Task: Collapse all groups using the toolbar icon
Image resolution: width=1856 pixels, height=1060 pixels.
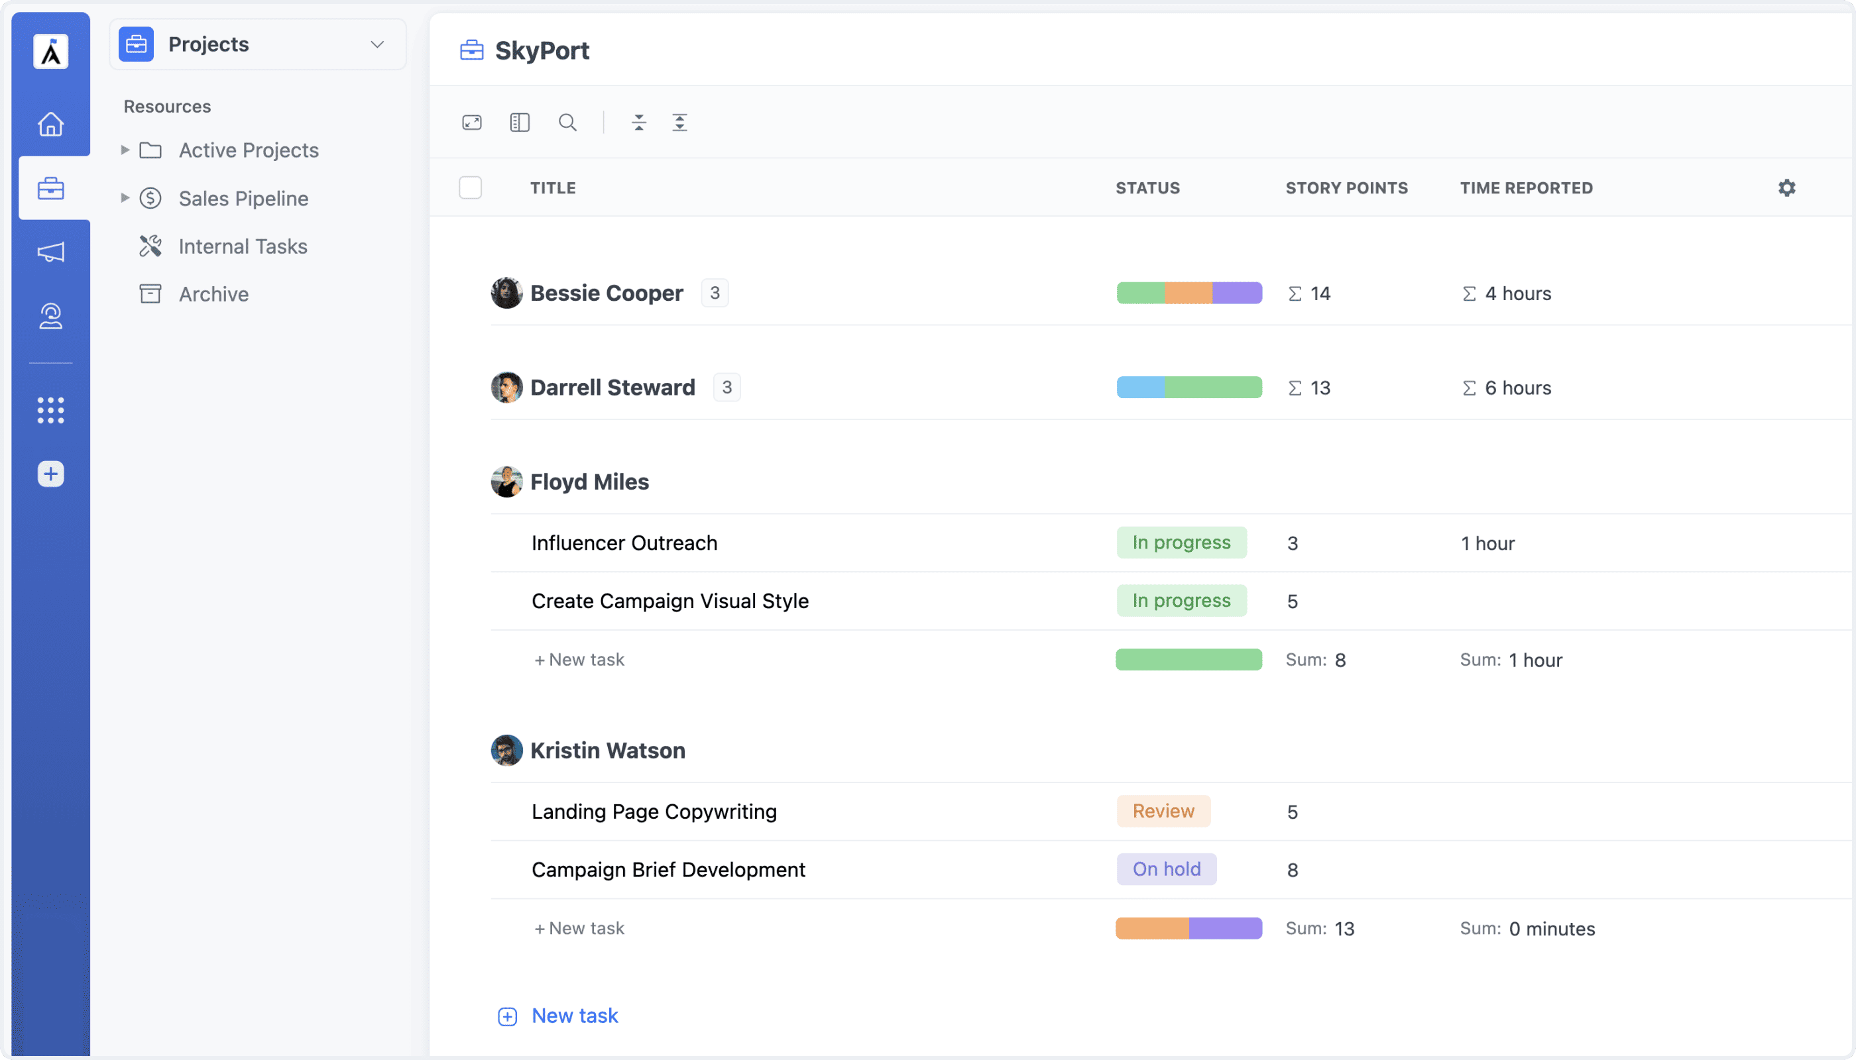Action: pyautogui.click(x=639, y=123)
